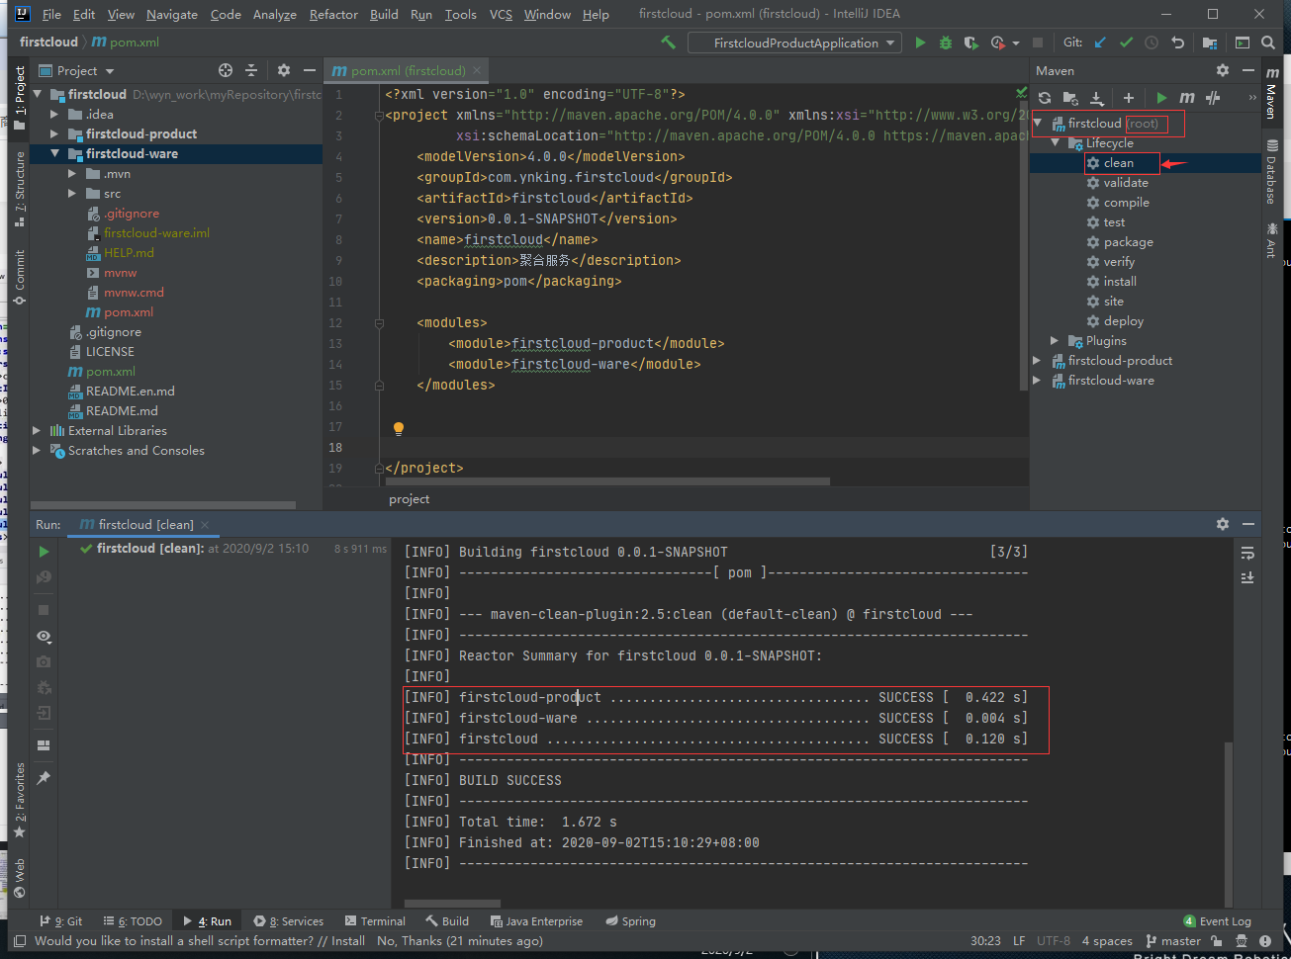
Task: Click Install link for shell formatter
Action: pyautogui.click(x=347, y=941)
